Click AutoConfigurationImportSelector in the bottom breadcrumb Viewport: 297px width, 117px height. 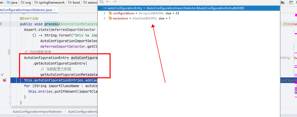(x=37, y=112)
